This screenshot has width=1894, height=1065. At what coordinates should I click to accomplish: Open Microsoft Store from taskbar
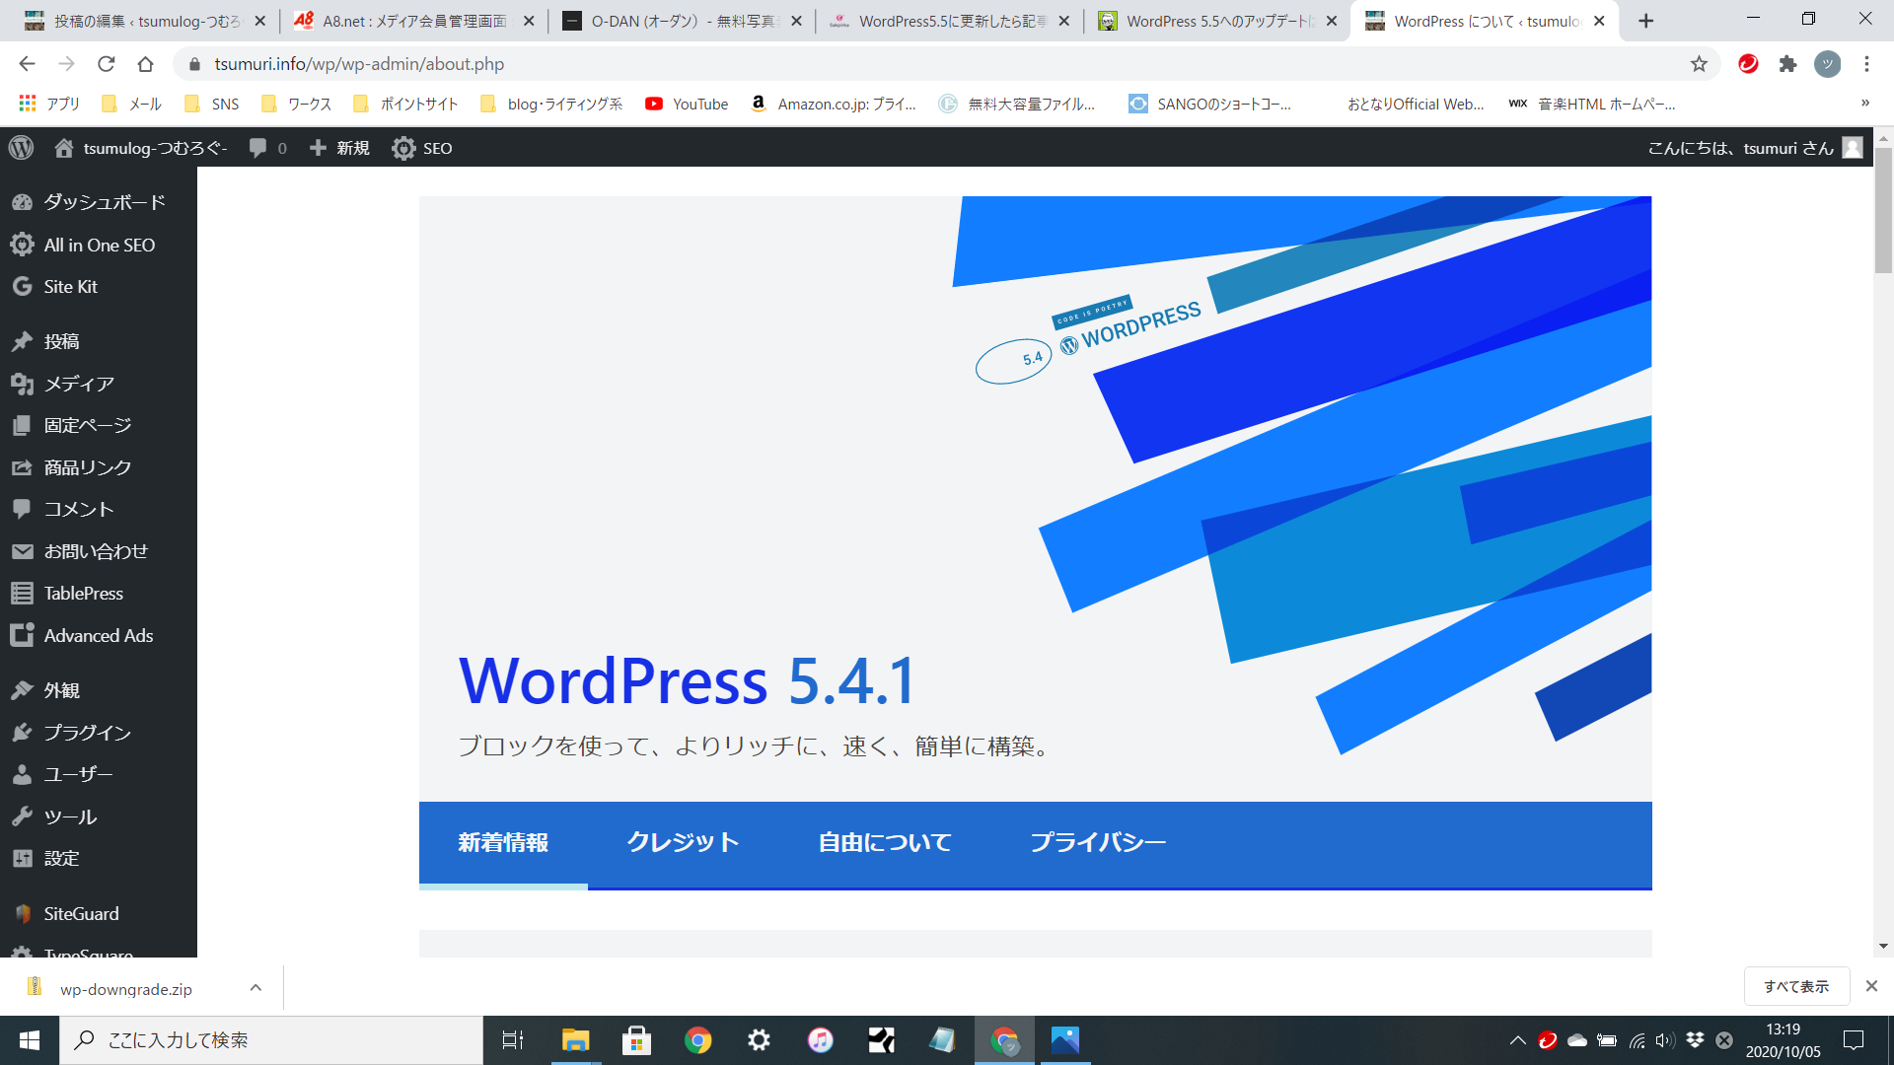pyautogui.click(x=636, y=1040)
